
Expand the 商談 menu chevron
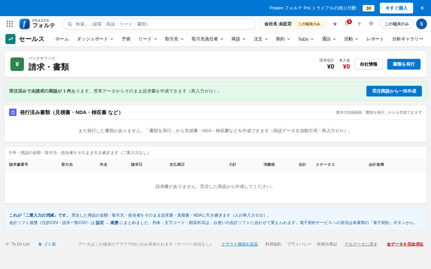[244, 39]
